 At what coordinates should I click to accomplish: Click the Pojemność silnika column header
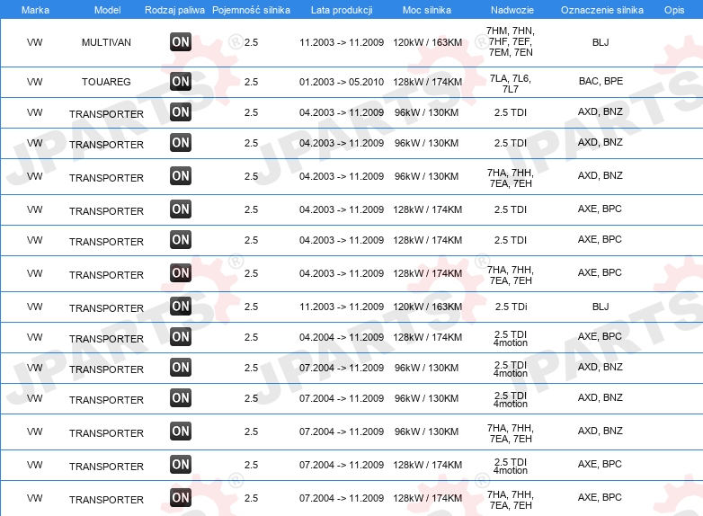[251, 10]
